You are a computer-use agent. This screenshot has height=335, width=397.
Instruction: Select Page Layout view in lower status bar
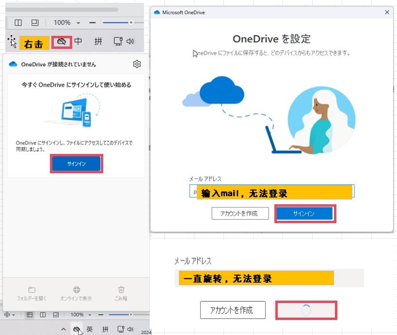43,315
